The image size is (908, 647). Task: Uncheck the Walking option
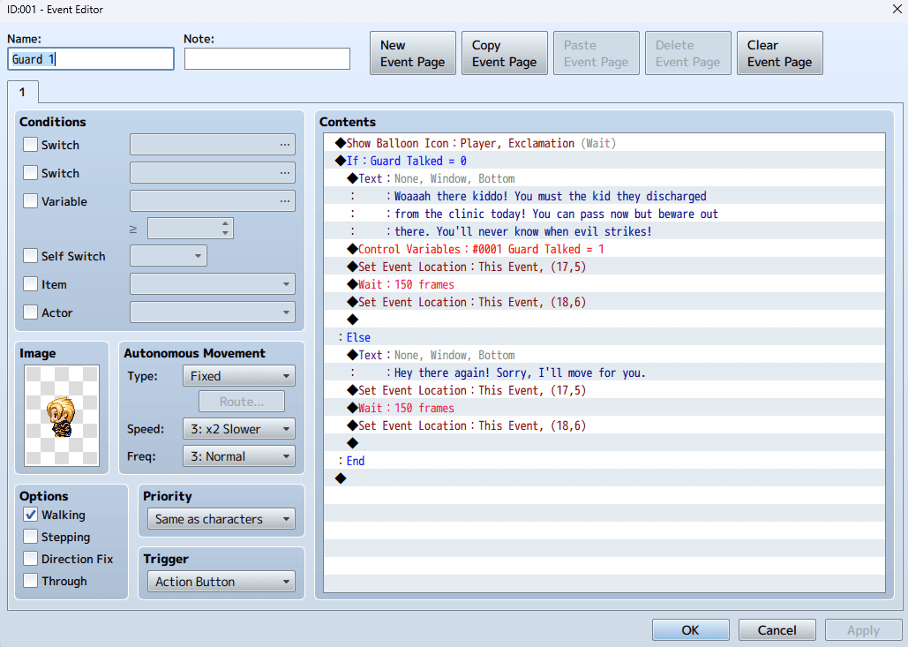[x=31, y=515]
